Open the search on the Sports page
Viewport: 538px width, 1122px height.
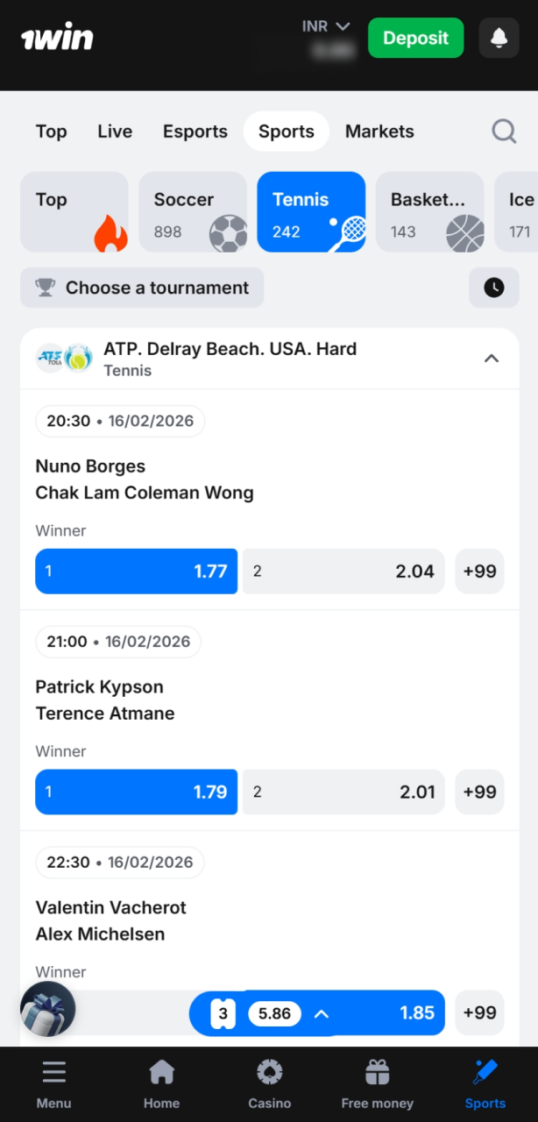[504, 131]
